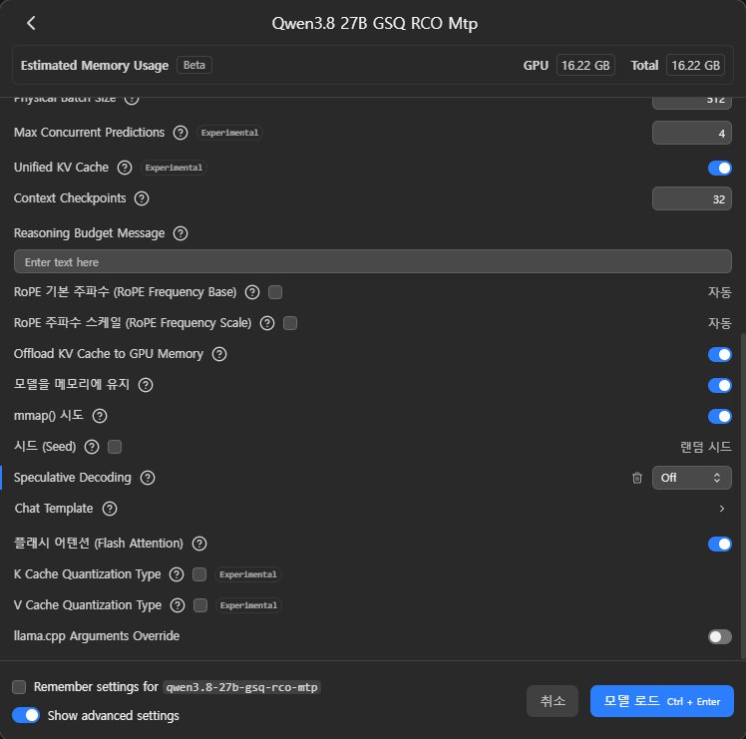This screenshot has height=739, width=746.
Task: Open help for 모델을 메모리에 유지
Action: [x=146, y=385]
